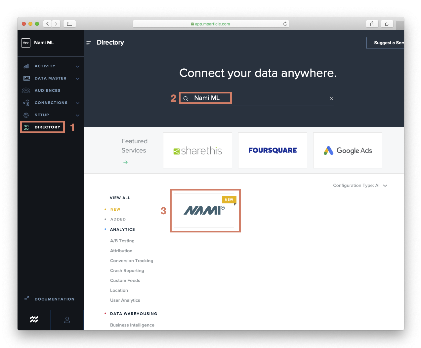
Task: Go back with Safari back arrow
Action: [48, 24]
